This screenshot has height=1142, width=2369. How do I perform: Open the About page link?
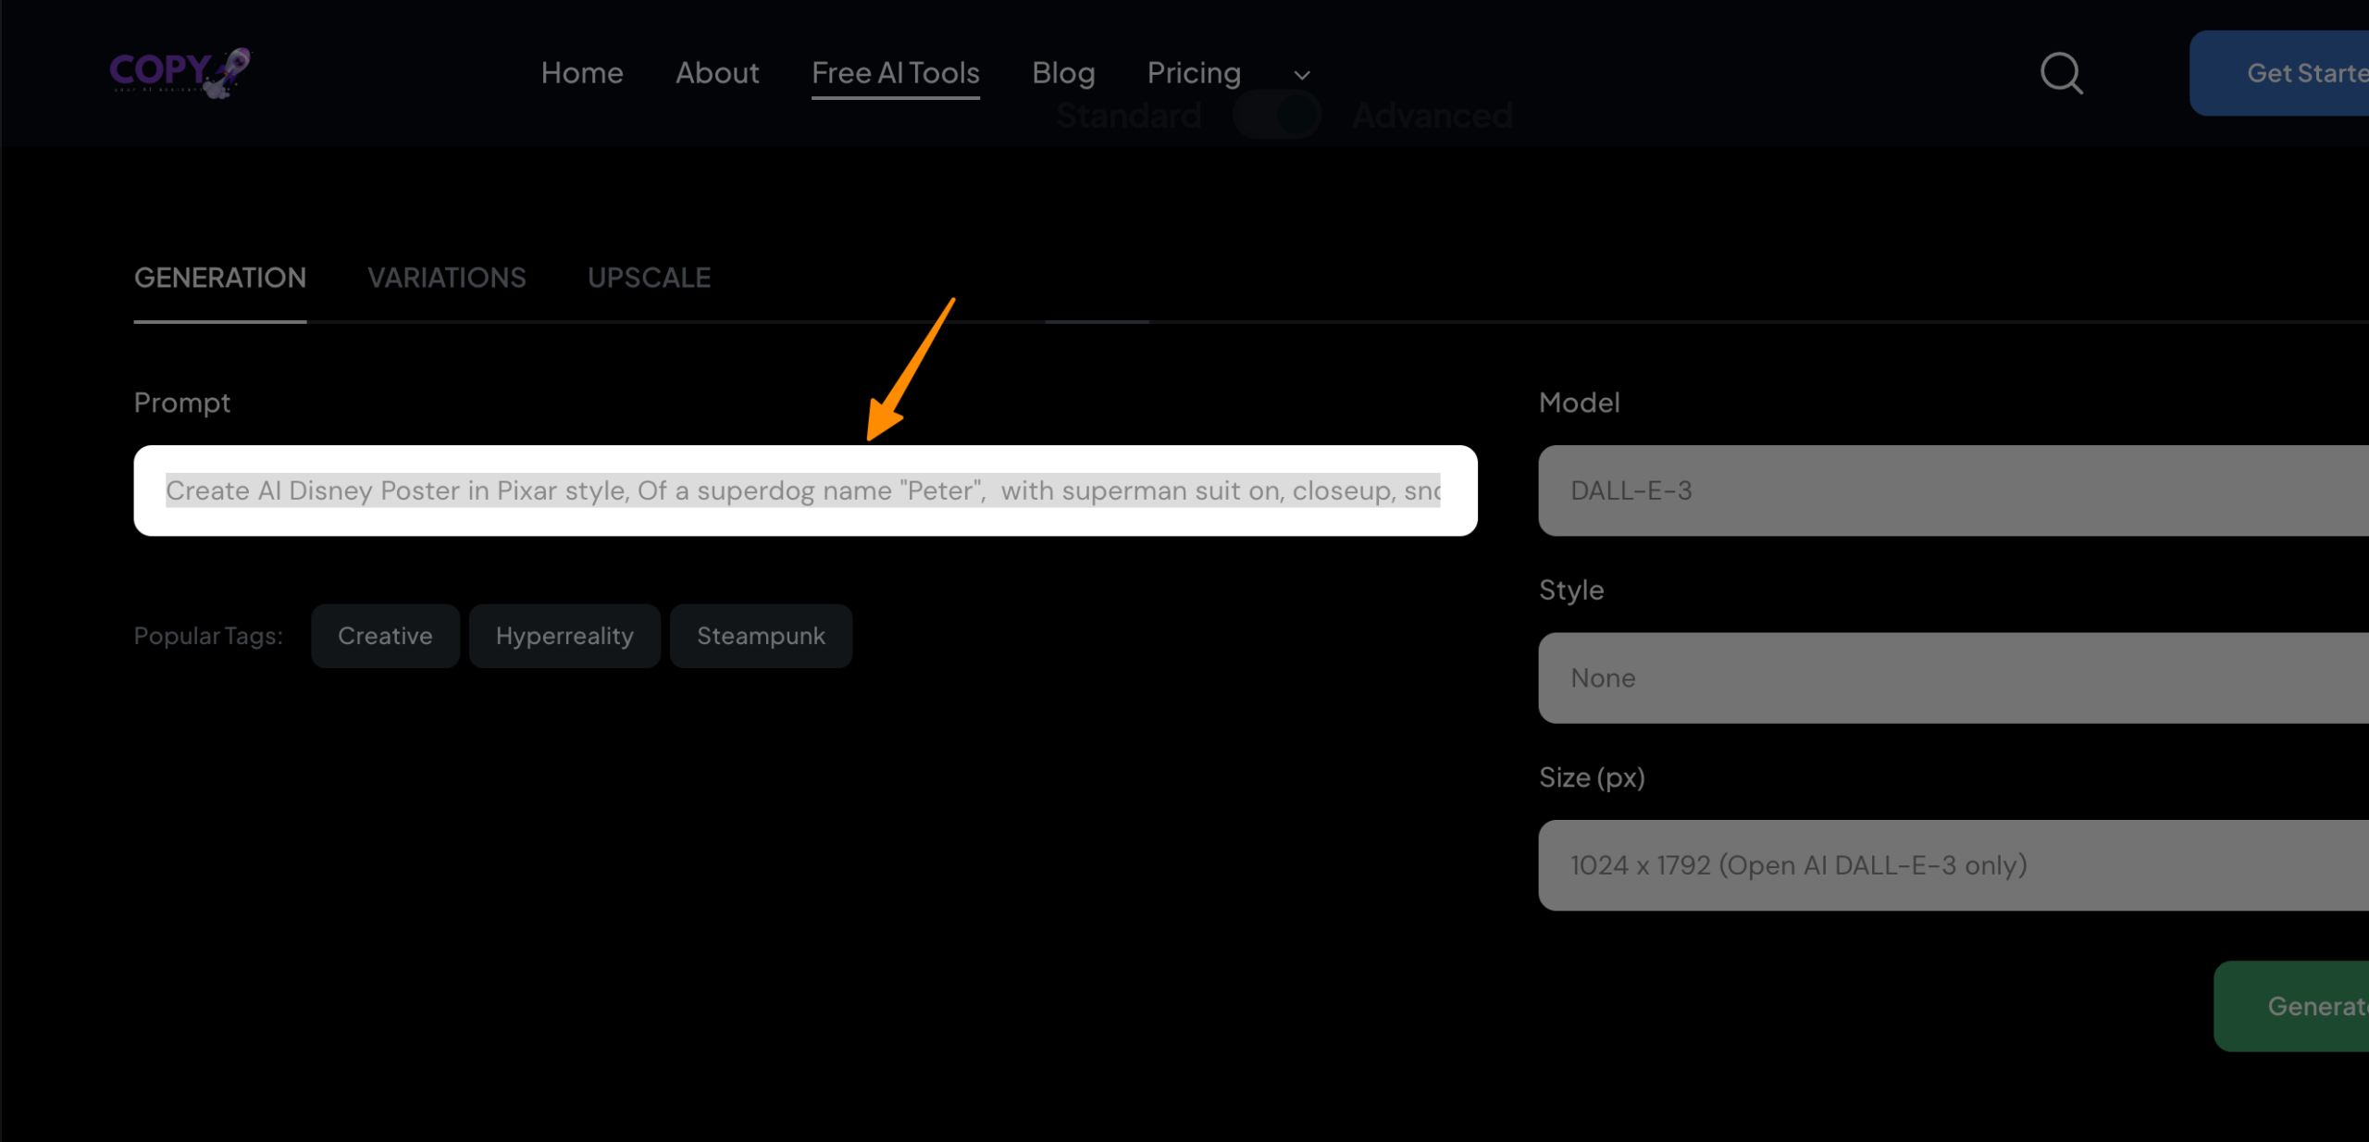pos(716,73)
